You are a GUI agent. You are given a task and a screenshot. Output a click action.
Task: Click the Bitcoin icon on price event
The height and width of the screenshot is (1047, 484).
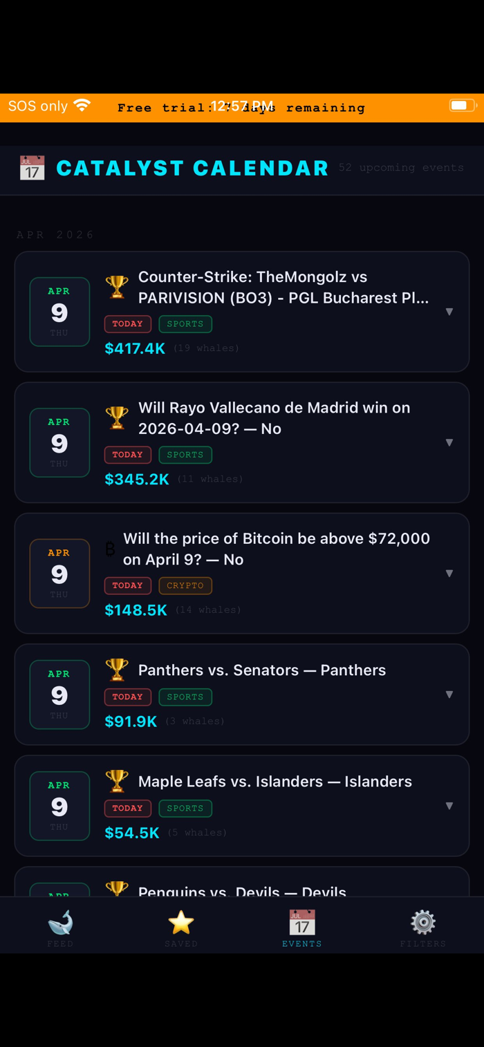pos(110,549)
